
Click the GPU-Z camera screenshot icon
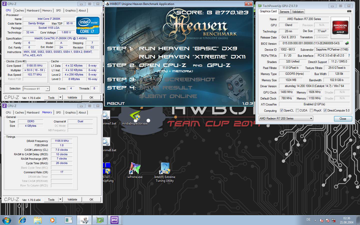349,11
